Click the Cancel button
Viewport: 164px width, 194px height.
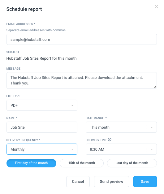[78, 182]
